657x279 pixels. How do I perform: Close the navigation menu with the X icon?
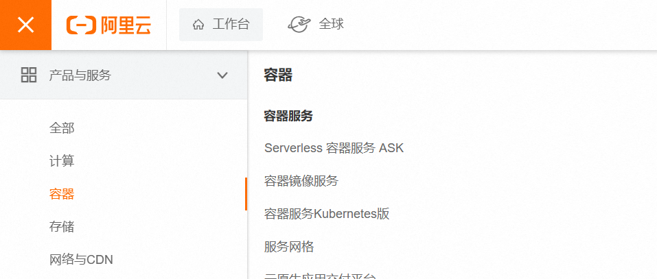[x=25, y=25]
